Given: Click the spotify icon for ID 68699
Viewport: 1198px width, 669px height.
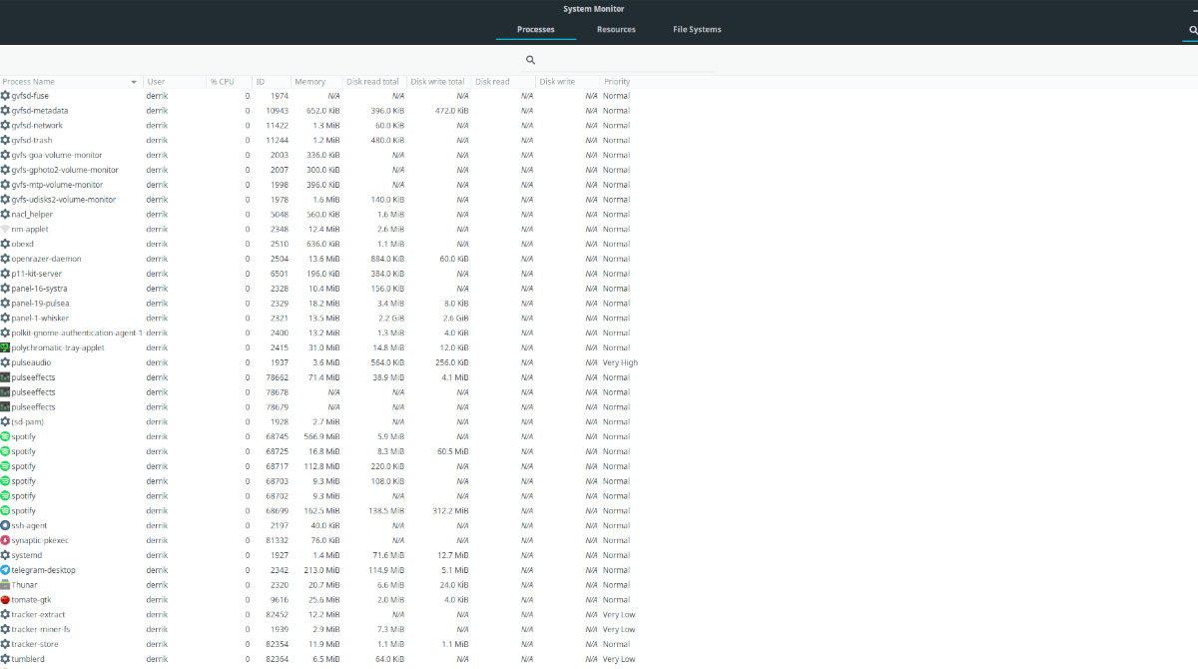Looking at the screenshot, I should coord(5,510).
